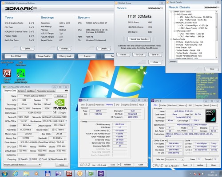Click the Run 3DMark button

[x=16, y=56]
